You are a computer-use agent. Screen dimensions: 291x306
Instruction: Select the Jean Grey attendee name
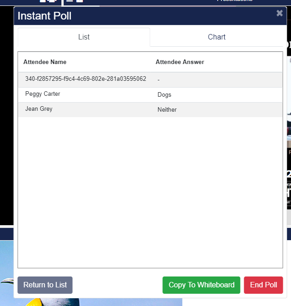pyautogui.click(x=39, y=109)
